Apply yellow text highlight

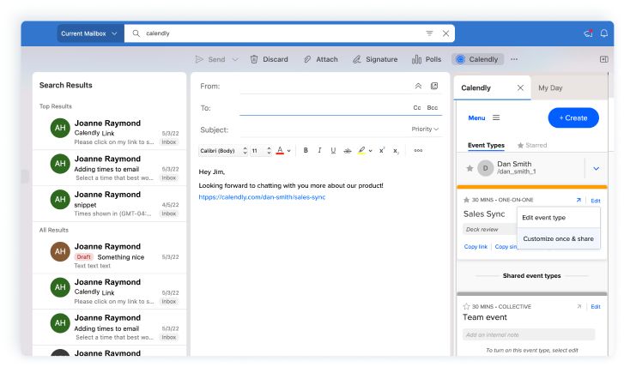361,151
